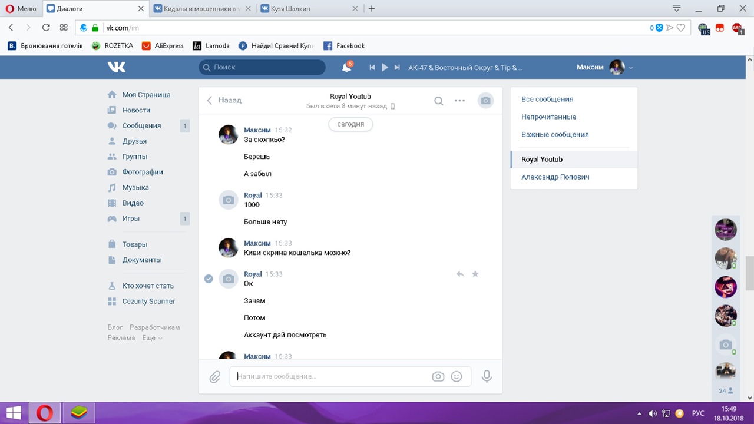Click the Напишите сообщение text field
Image resolution: width=754 pixels, height=424 pixels.
pos(330,376)
